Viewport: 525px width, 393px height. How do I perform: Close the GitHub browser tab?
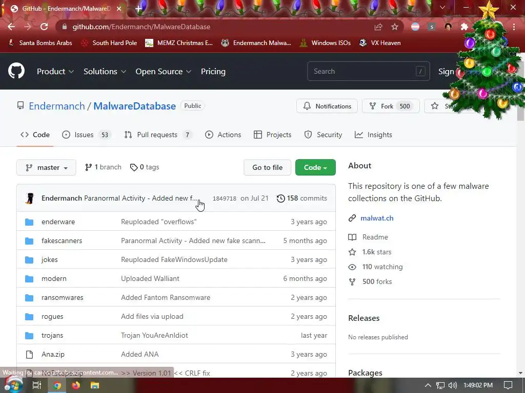pyautogui.click(x=119, y=9)
